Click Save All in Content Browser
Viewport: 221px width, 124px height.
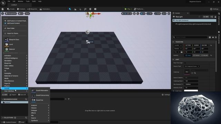(x=22, y=95)
